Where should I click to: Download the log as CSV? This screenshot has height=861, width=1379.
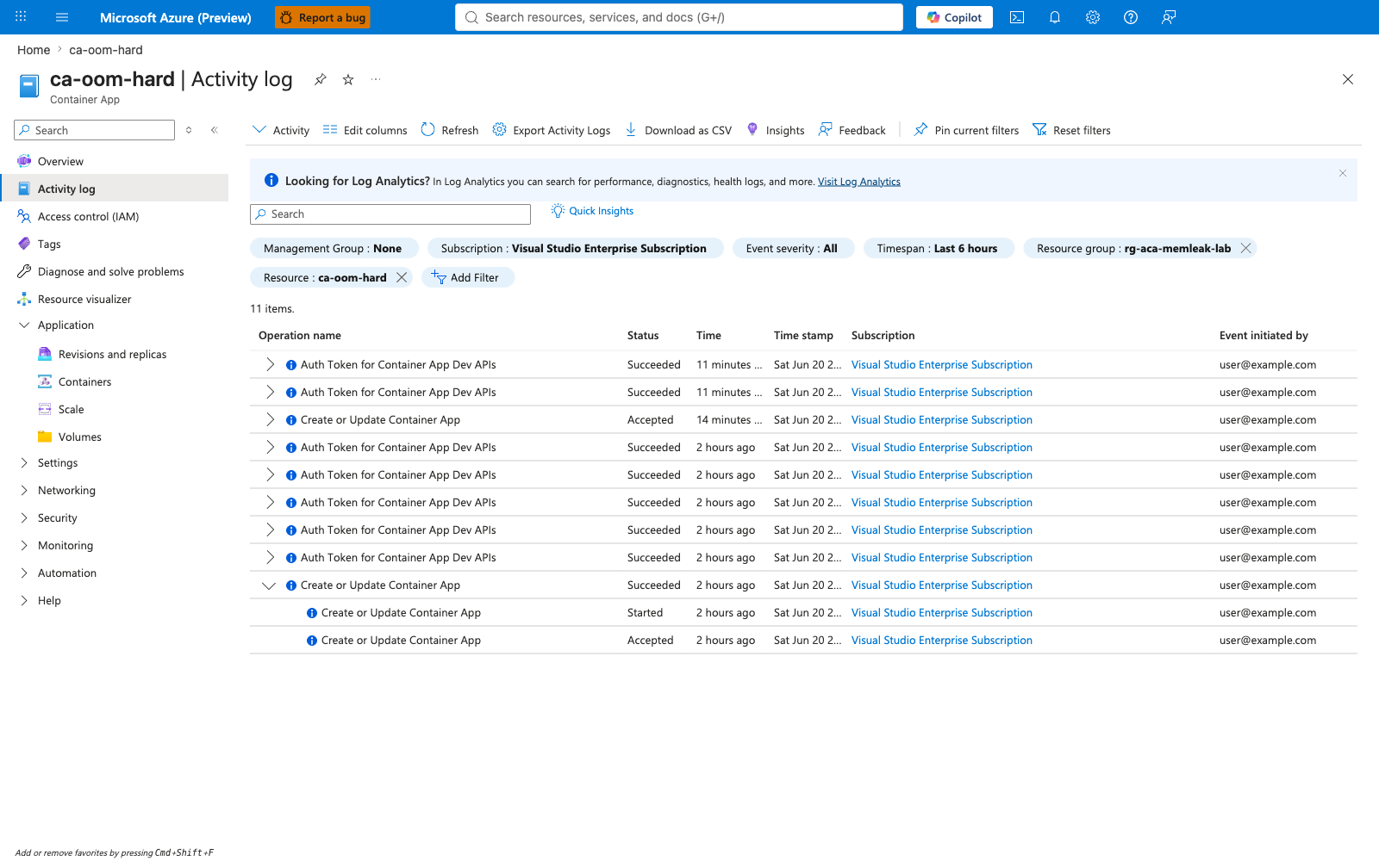[x=678, y=130]
